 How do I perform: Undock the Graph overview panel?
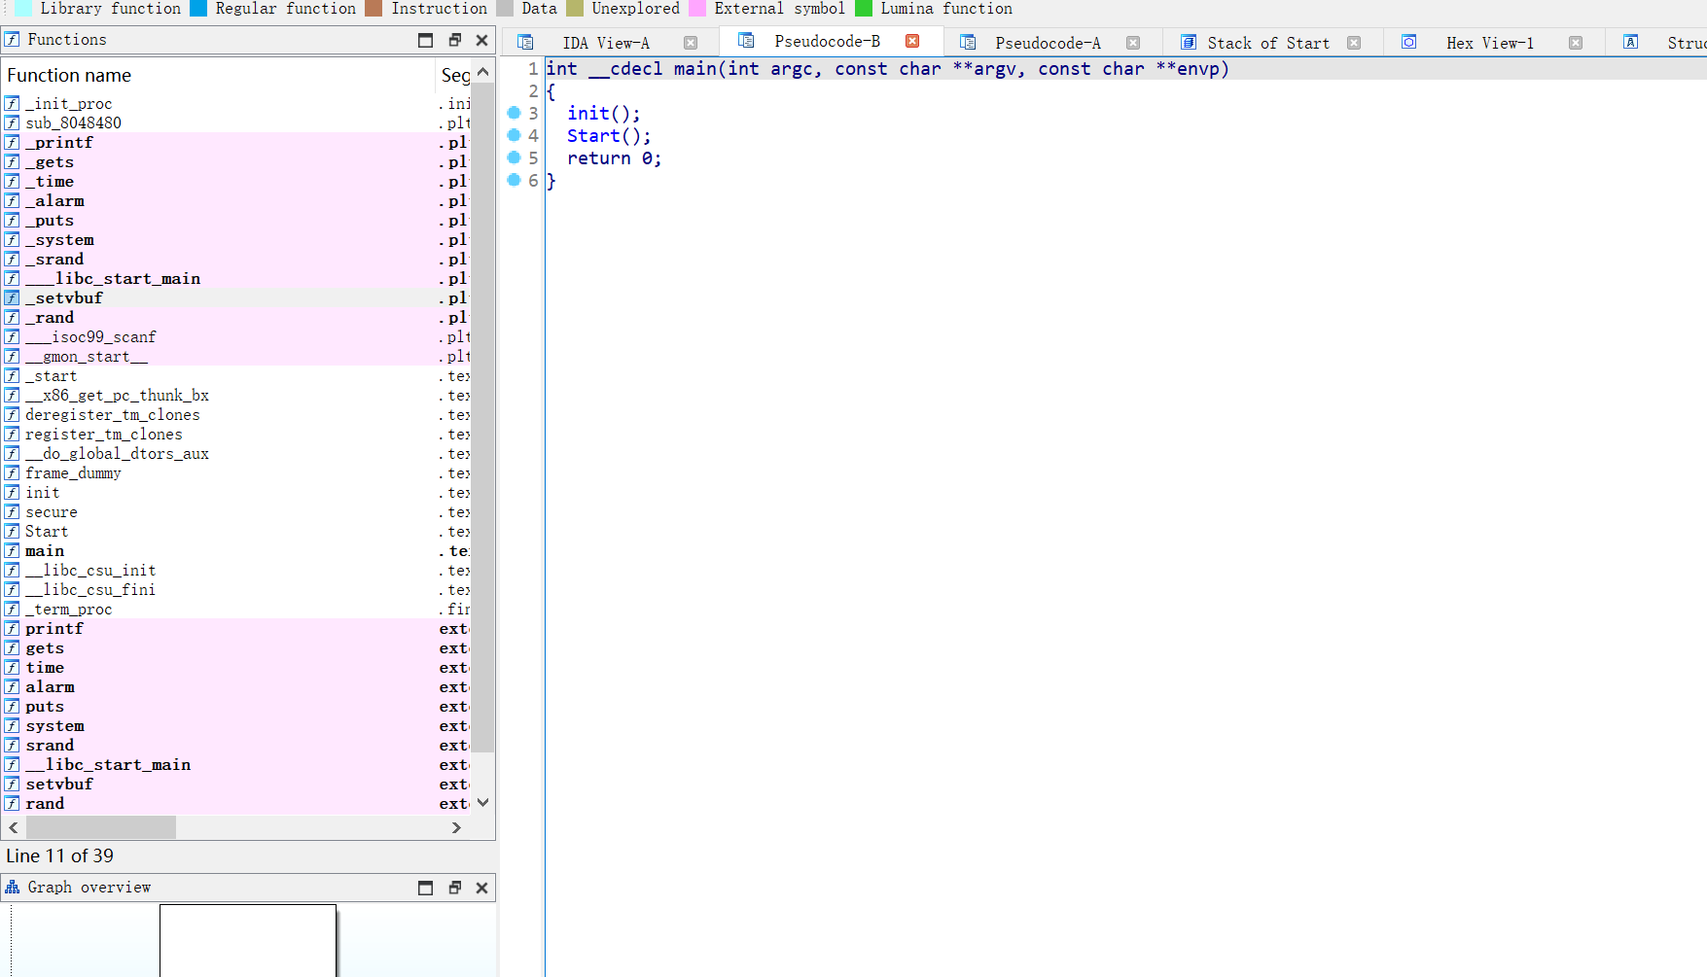tap(454, 888)
